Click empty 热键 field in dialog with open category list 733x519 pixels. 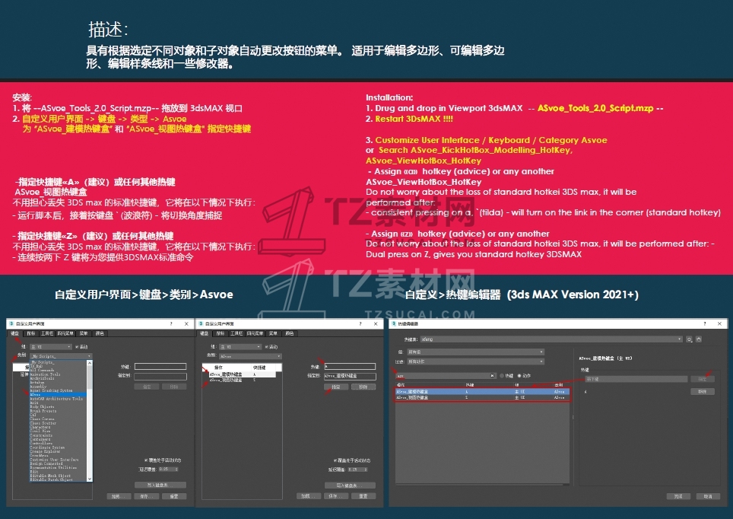pos(160,367)
